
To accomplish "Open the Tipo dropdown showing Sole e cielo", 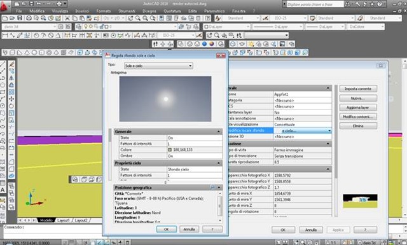I will click(158, 66).
